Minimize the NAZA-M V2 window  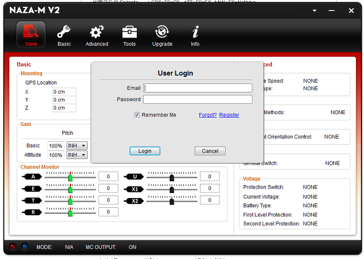pos(331,10)
